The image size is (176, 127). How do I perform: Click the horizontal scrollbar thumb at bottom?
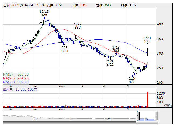pyautogui.click(x=147, y=123)
